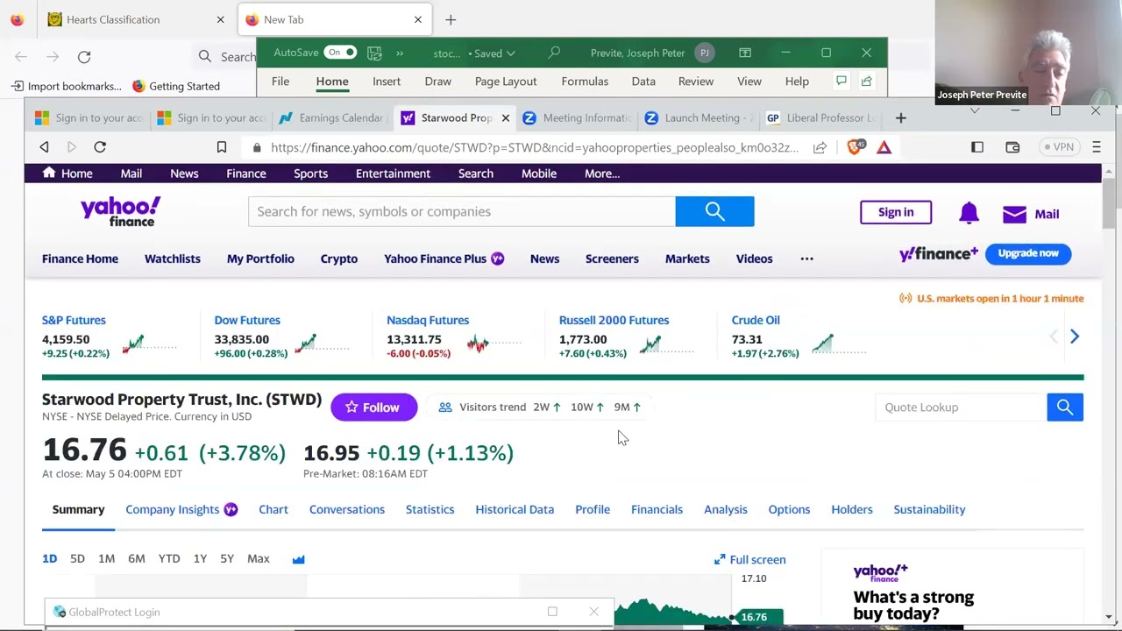Click the Yahoo Finance logo
The image size is (1122, 631).
coord(120,211)
